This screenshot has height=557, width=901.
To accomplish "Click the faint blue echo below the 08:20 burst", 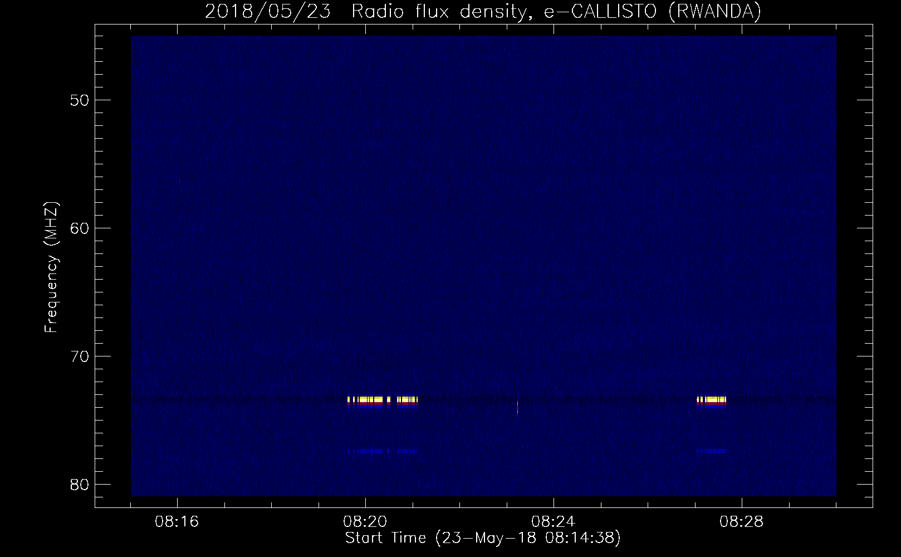I will click(382, 451).
